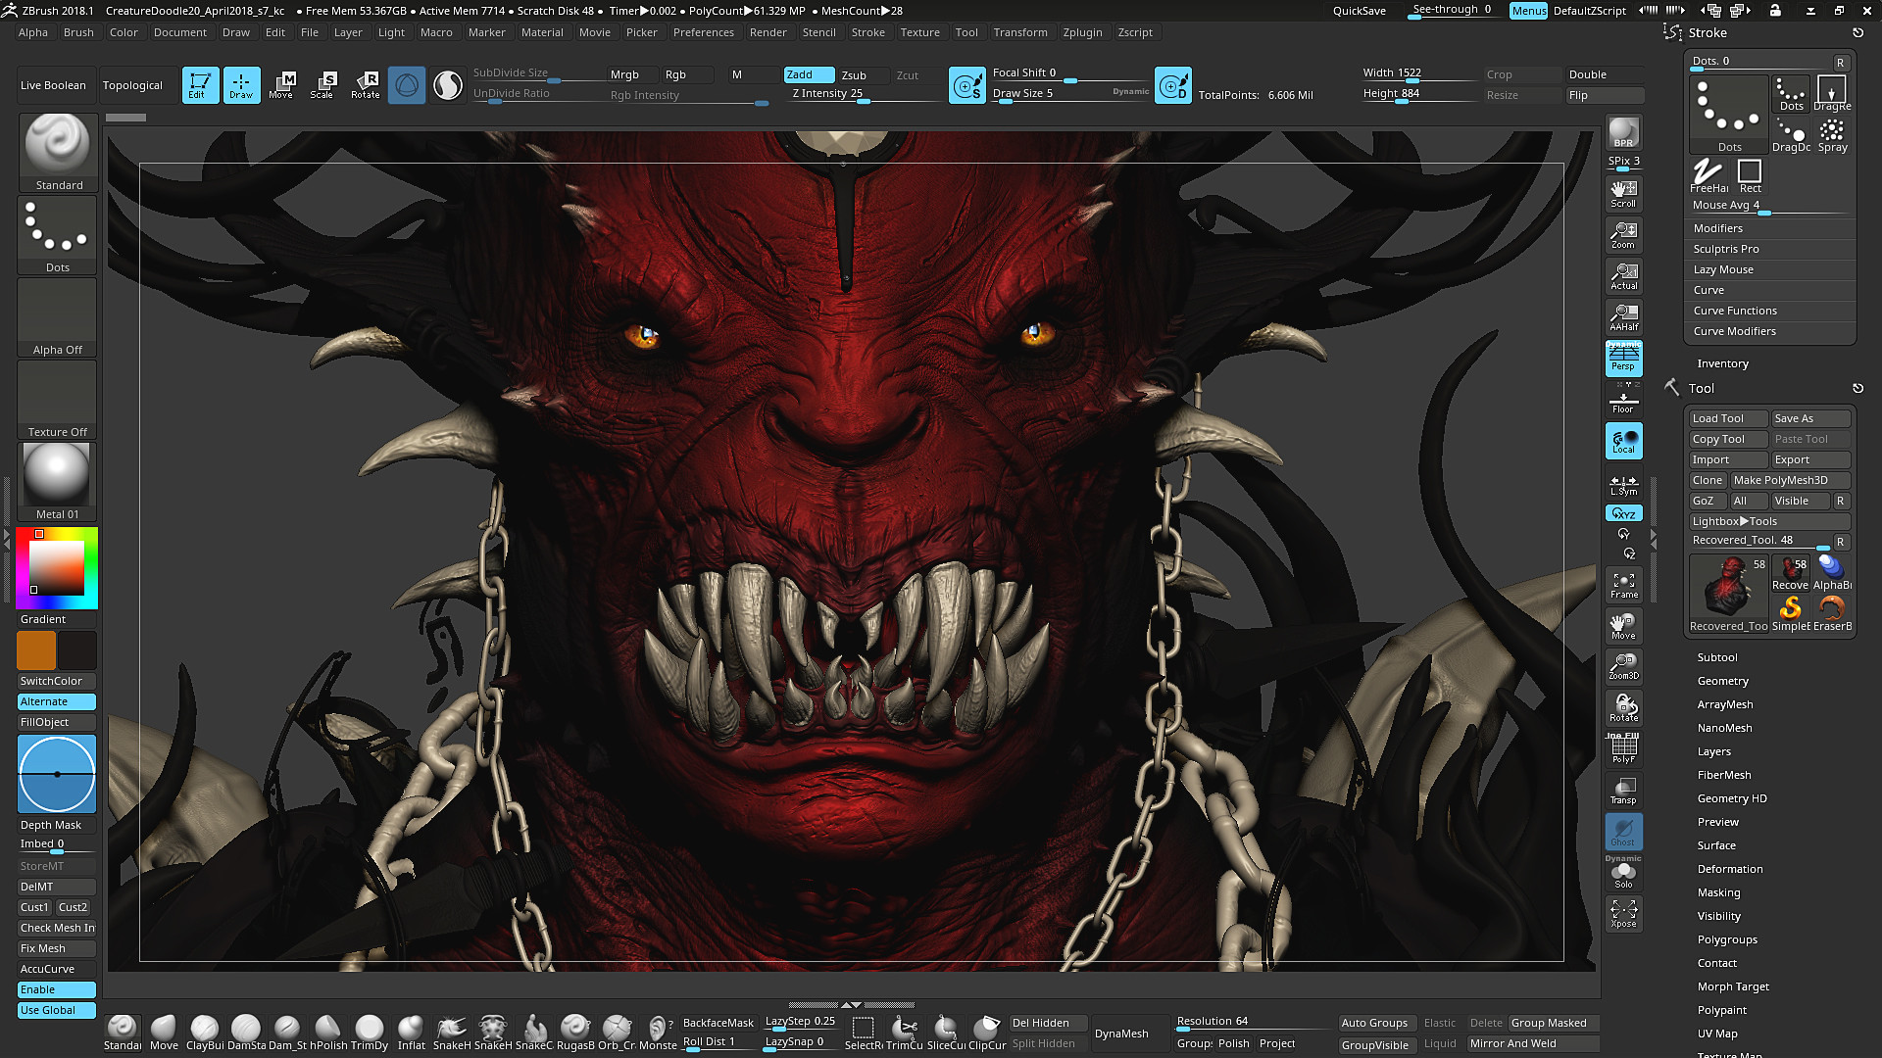The width and height of the screenshot is (1882, 1058).
Task: Click the Load Tool button
Action: (1727, 418)
